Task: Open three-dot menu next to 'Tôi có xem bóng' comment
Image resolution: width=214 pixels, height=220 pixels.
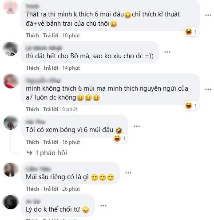Action: pos(137,126)
